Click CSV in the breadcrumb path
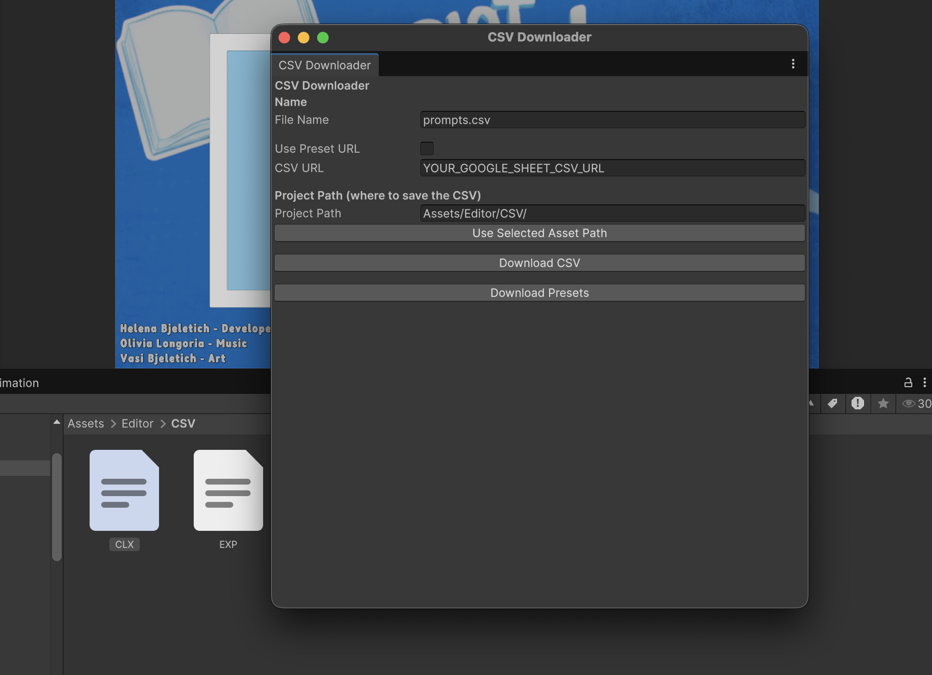Image resolution: width=932 pixels, height=675 pixels. tap(183, 424)
